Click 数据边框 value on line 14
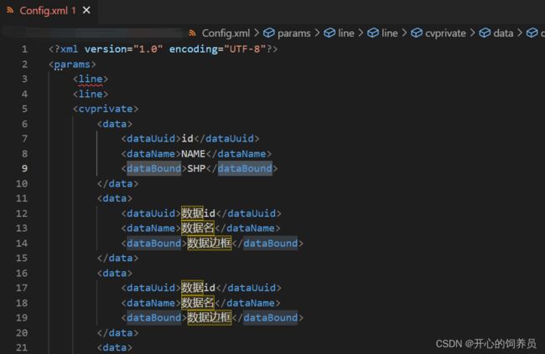 (x=210, y=243)
